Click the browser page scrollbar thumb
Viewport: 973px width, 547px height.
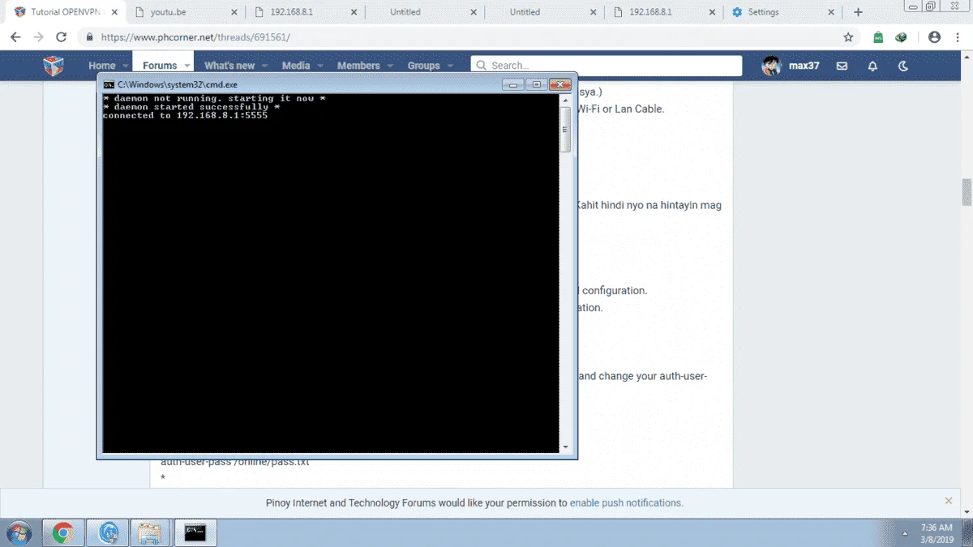point(967,193)
